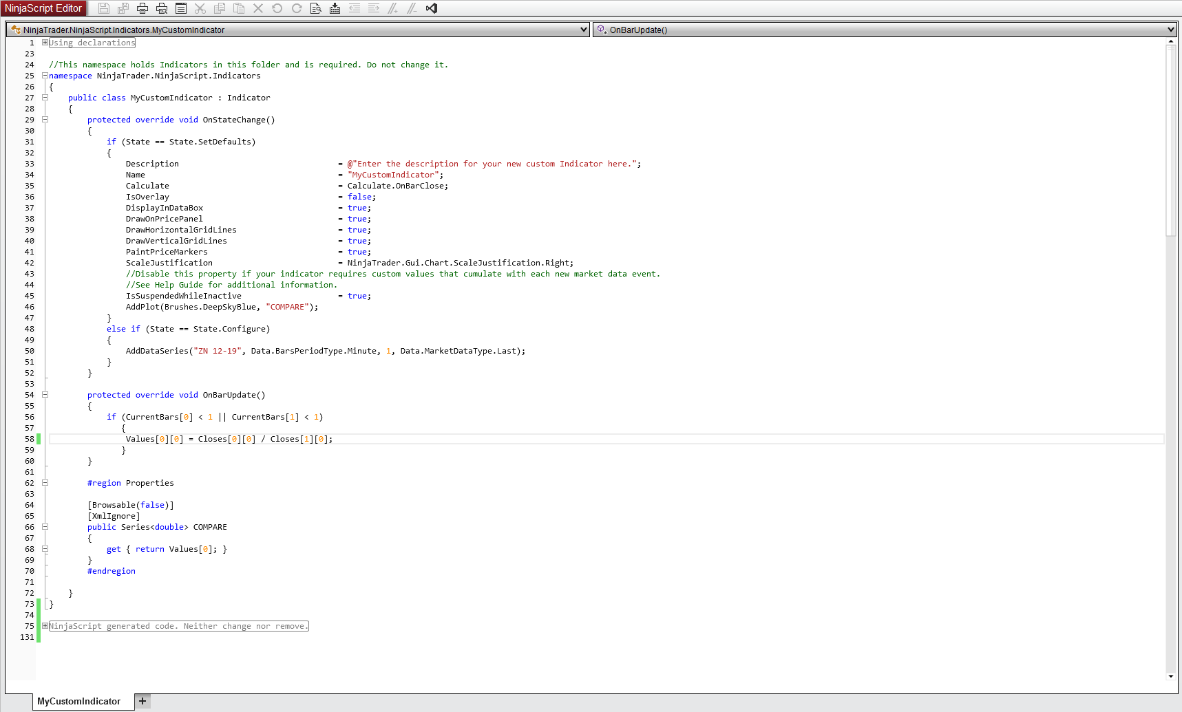Click the "ZN 12-19" string in AddDataSeries

point(218,351)
